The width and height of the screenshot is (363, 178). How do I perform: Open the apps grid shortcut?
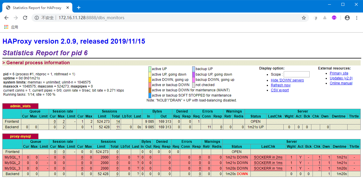6,27
